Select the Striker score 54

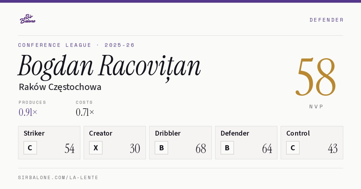click(x=69, y=148)
